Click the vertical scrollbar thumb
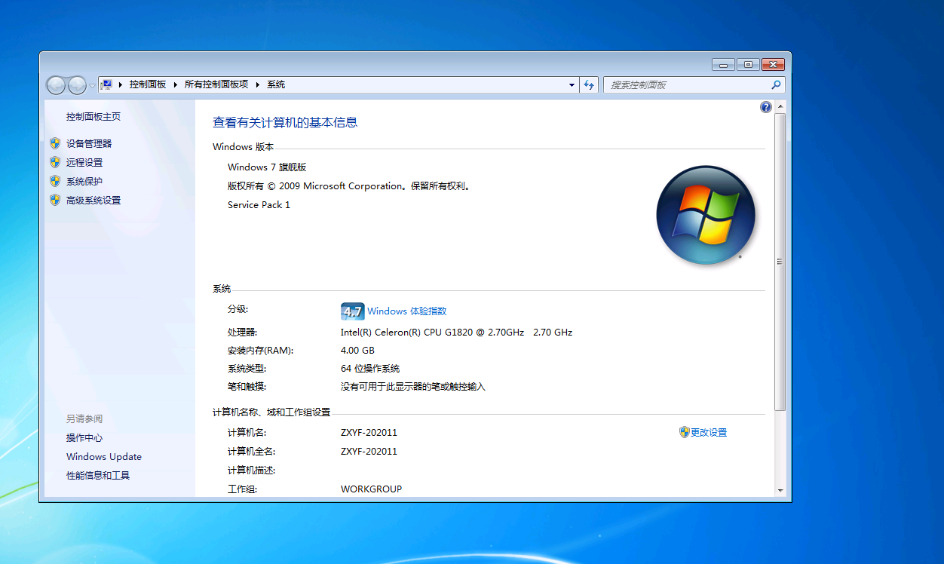 point(780,262)
